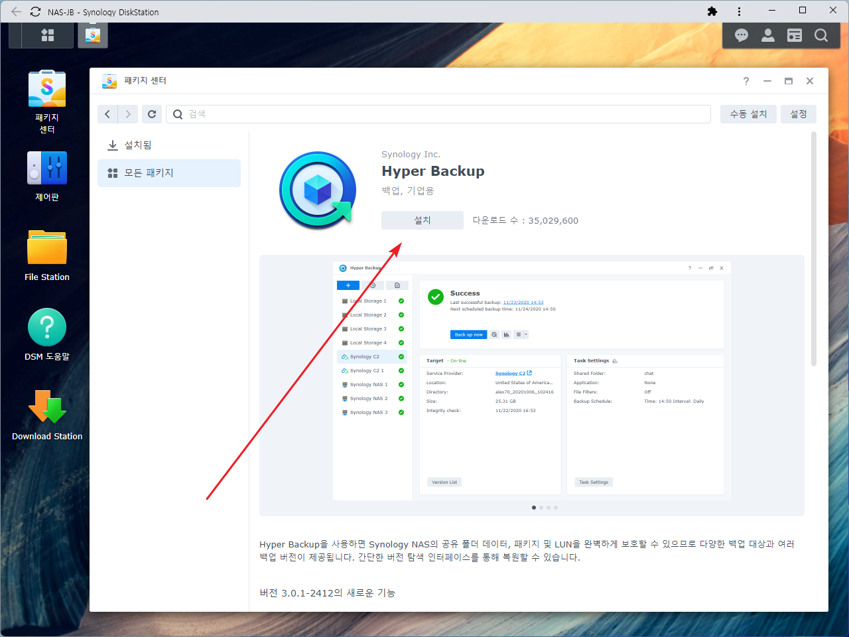Click the 검색 search field
The height and width of the screenshot is (637, 849).
pyautogui.click(x=438, y=114)
